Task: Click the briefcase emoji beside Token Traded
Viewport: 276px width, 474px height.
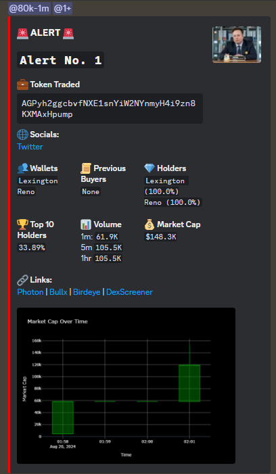Action: click(x=23, y=85)
